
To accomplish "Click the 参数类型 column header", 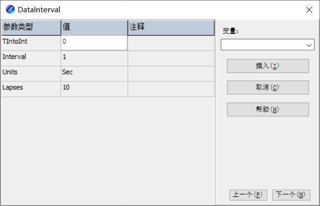I will click(x=31, y=27).
